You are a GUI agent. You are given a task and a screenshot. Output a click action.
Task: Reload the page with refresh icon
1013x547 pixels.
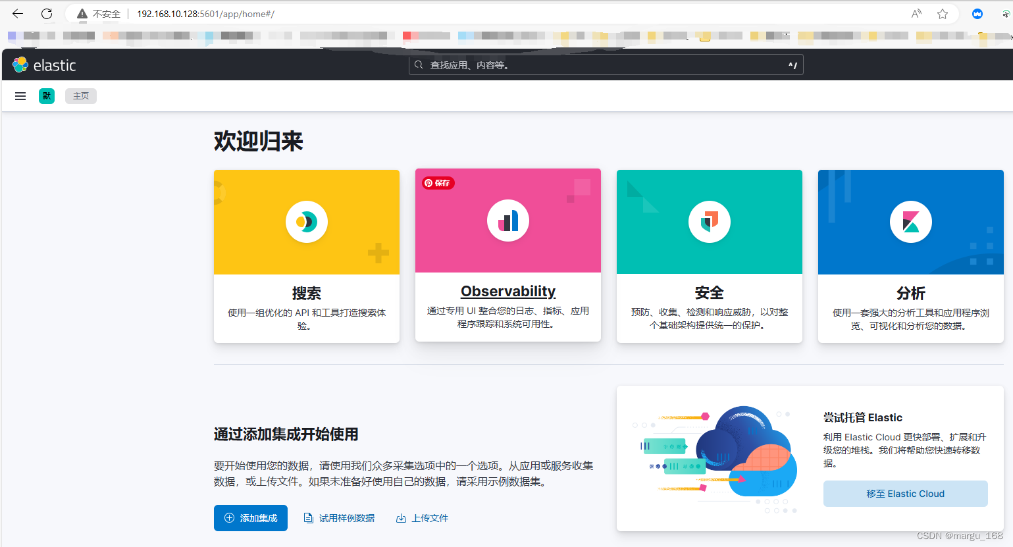47,13
